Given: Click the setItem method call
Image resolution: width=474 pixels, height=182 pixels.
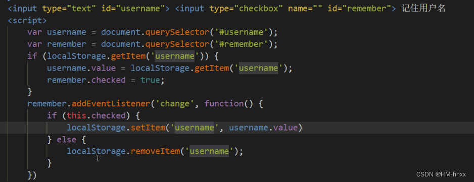Looking at the screenshot, I should 148,128.
